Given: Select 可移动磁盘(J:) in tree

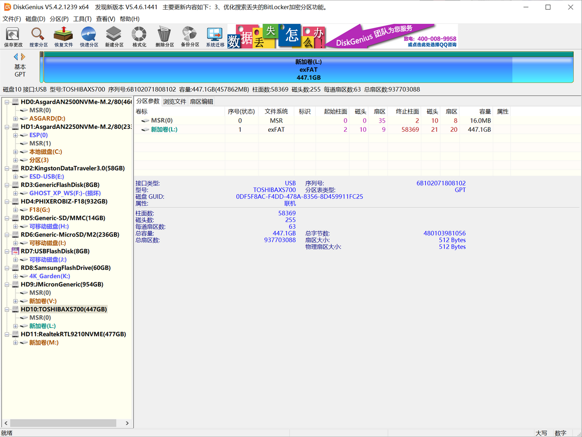Looking at the screenshot, I should (x=49, y=260).
